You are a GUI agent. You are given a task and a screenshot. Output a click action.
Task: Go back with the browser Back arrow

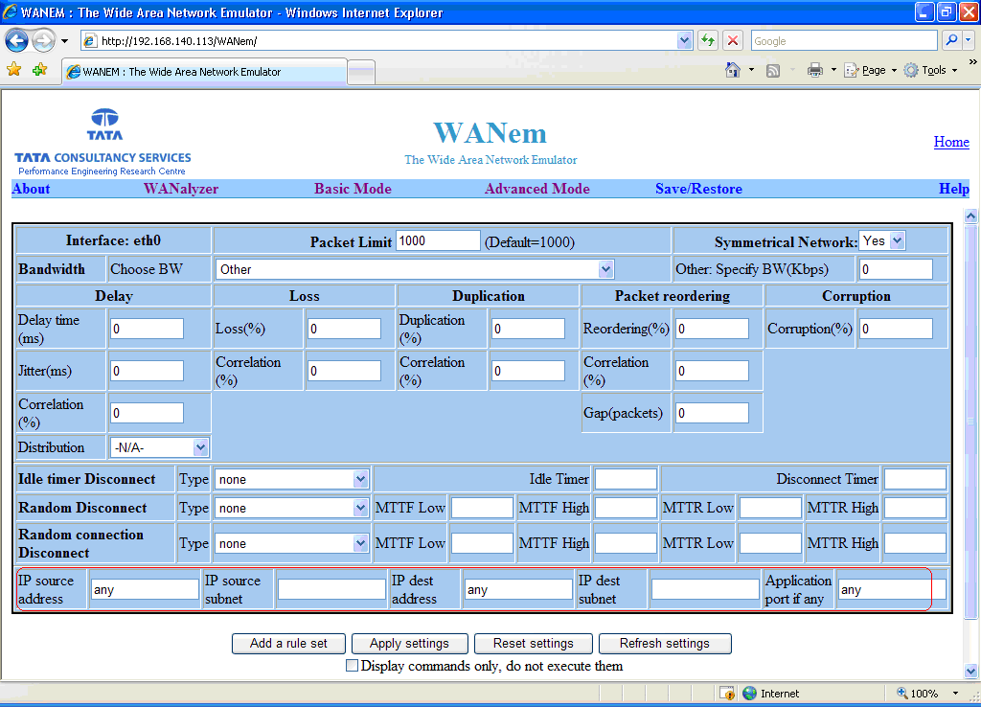click(17, 41)
